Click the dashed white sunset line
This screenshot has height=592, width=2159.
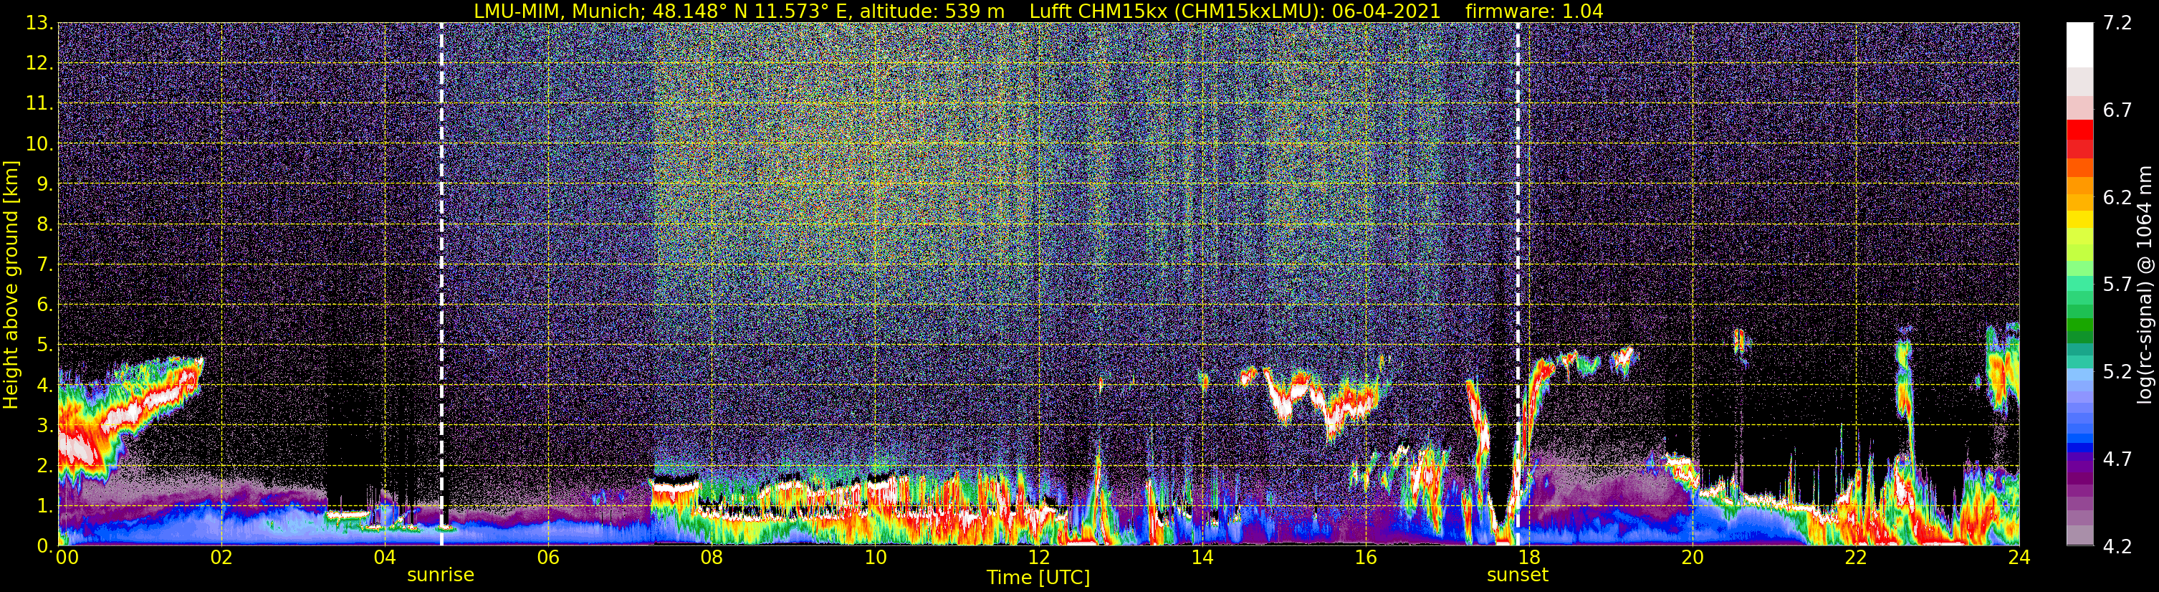(x=1518, y=285)
